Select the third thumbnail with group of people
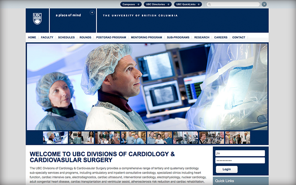This screenshot has height=185, width=296. pos(107,138)
